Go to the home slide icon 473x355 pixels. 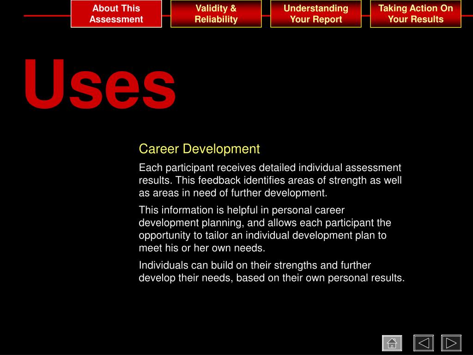click(392, 343)
